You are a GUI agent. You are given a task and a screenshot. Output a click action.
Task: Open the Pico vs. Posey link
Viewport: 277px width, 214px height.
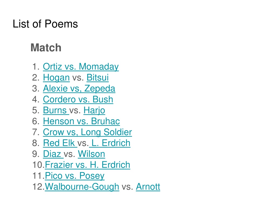pos(75,176)
